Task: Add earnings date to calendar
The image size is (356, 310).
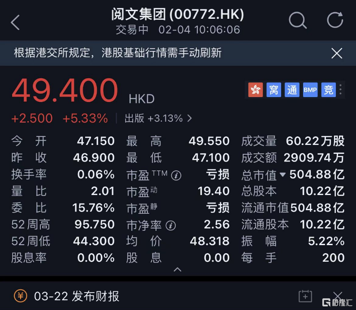Action: pos(305,296)
